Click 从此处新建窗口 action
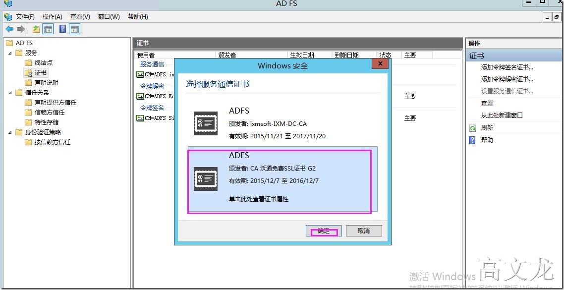This screenshot has height=290, width=564. 502,116
